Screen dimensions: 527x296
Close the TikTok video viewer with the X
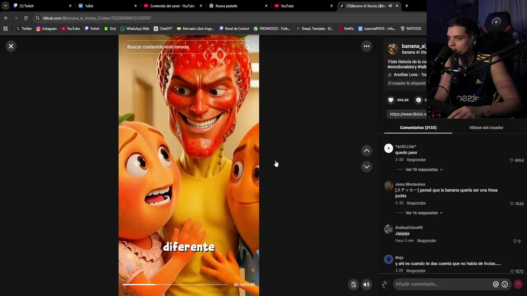[x=11, y=46]
